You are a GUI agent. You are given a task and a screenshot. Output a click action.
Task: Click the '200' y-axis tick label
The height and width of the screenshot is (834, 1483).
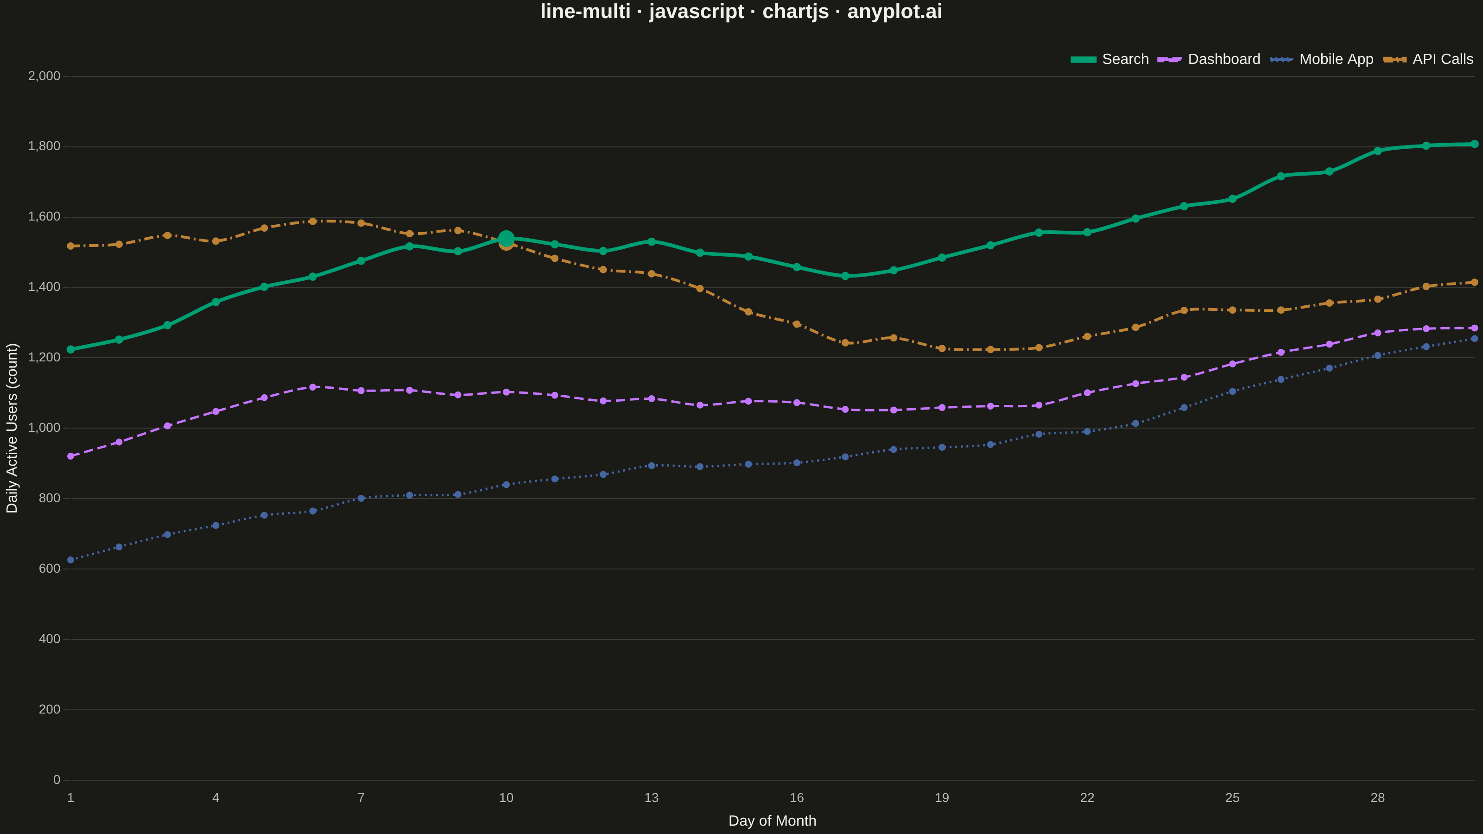(50, 710)
